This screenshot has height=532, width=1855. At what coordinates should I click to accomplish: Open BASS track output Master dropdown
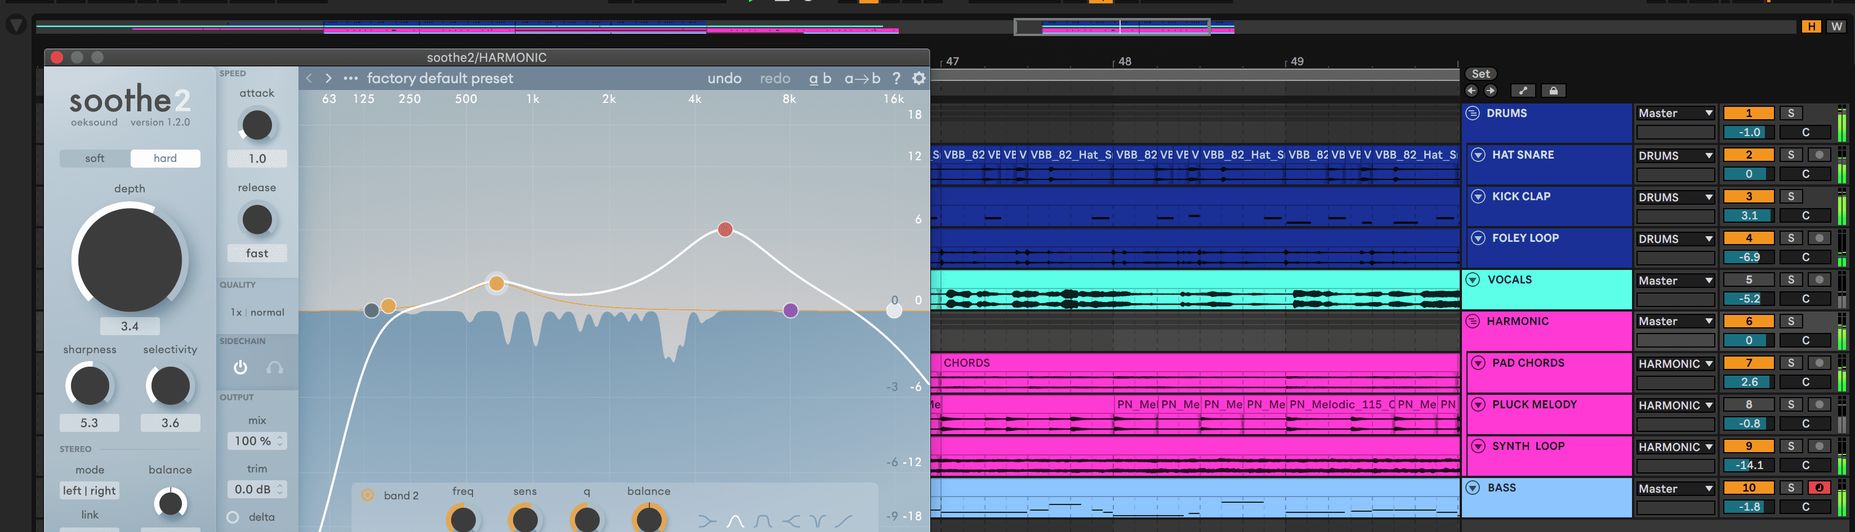point(1675,489)
